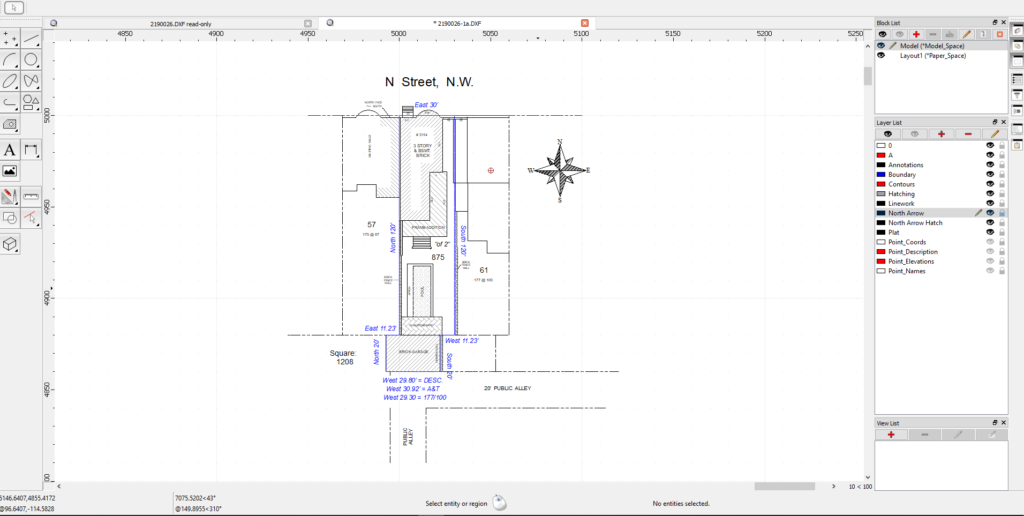Click the horizontal scrollbar right arrow
1024x516 pixels.
click(x=833, y=487)
